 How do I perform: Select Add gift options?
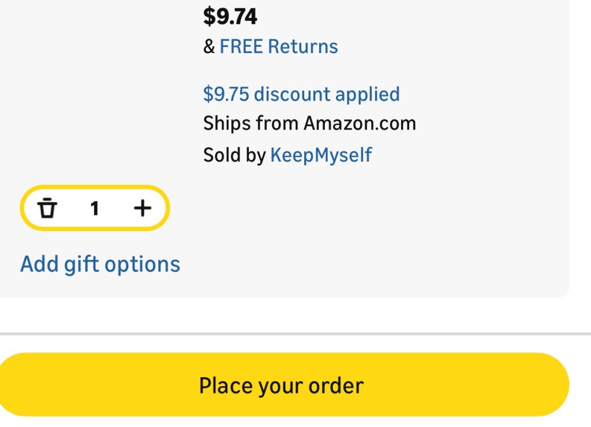[100, 264]
